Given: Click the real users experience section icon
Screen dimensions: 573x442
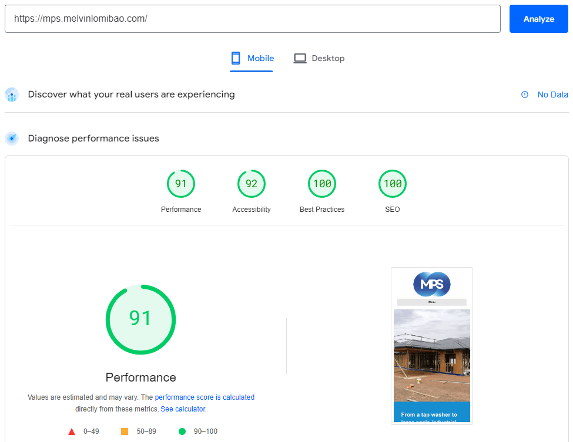Looking at the screenshot, I should [12, 95].
